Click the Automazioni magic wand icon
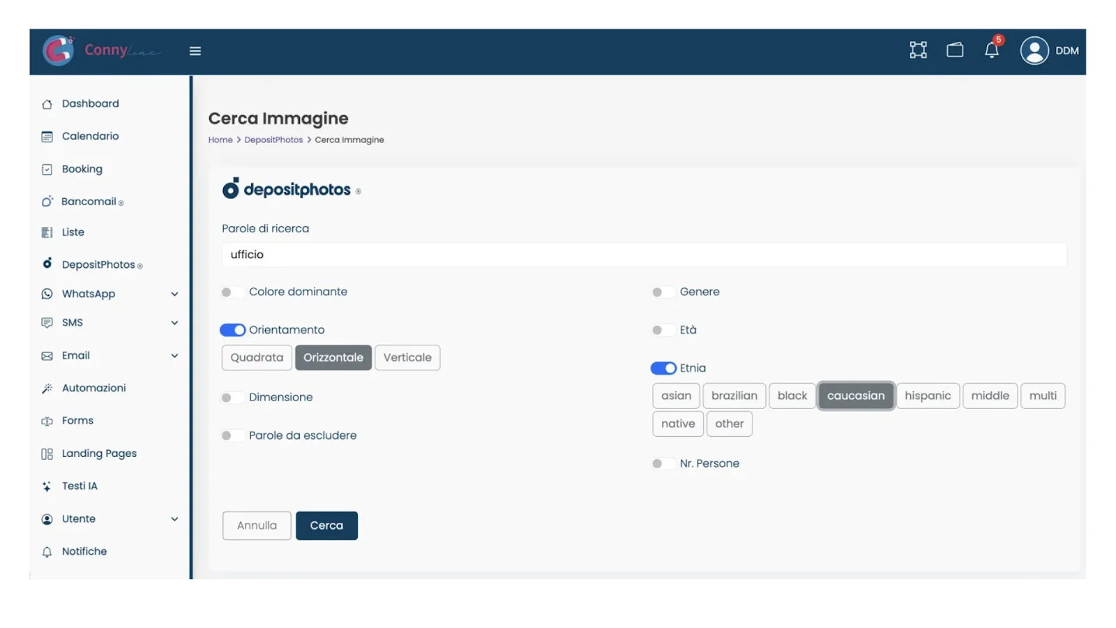Screen dimensions: 1116x628 [x=47, y=389]
